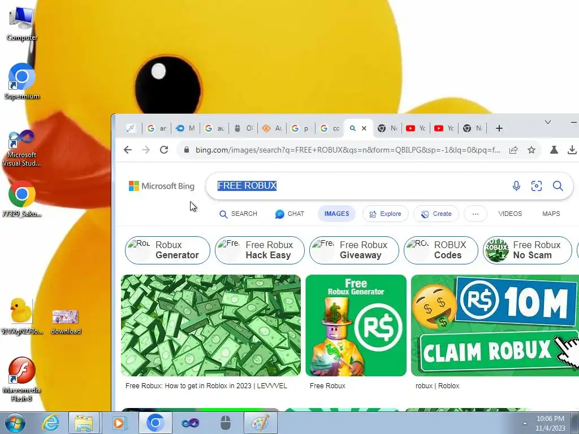Switch to the SEARCH results tab
Viewport: 579px width, 434px height.
click(x=238, y=214)
